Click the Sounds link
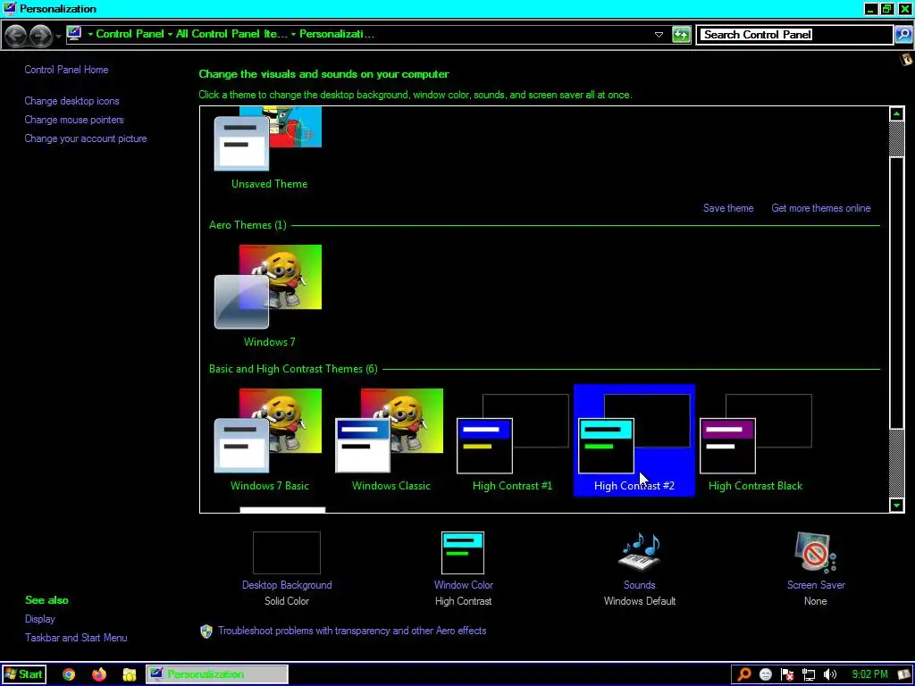The width and height of the screenshot is (915, 686). tap(640, 585)
